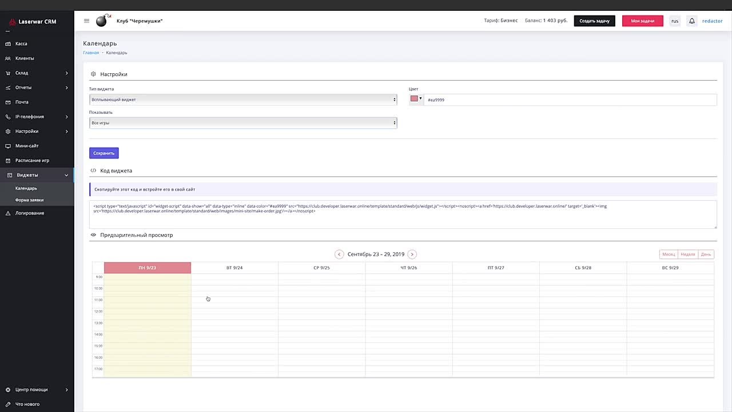Collapse the Виджеты submenu chevron
This screenshot has height=412, width=732.
click(x=66, y=175)
